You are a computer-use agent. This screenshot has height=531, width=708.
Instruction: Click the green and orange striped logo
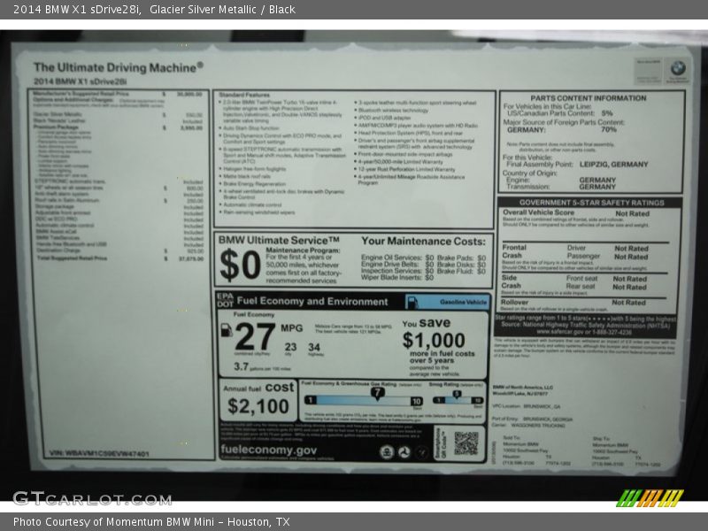coord(650,497)
